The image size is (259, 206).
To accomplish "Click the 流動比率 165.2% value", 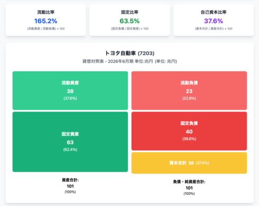I will click(x=45, y=21).
